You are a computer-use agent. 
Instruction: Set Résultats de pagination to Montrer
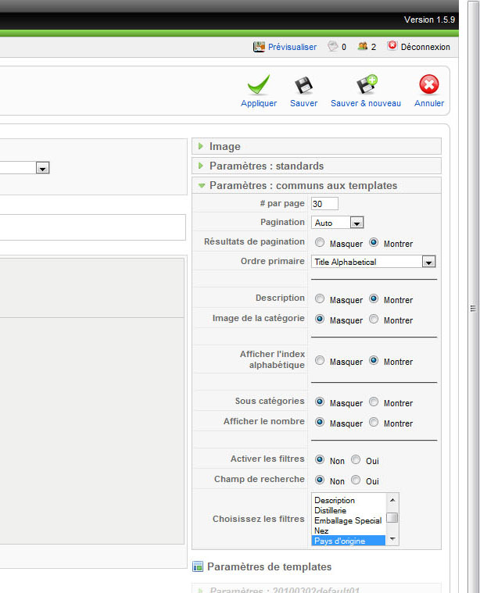[374, 242]
